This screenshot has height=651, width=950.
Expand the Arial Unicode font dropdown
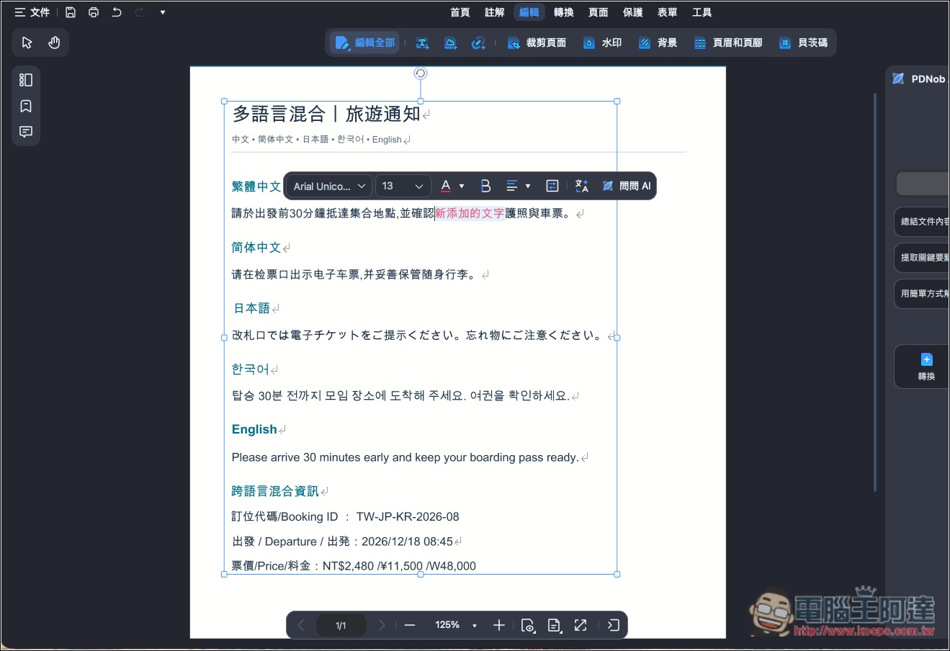(330, 186)
